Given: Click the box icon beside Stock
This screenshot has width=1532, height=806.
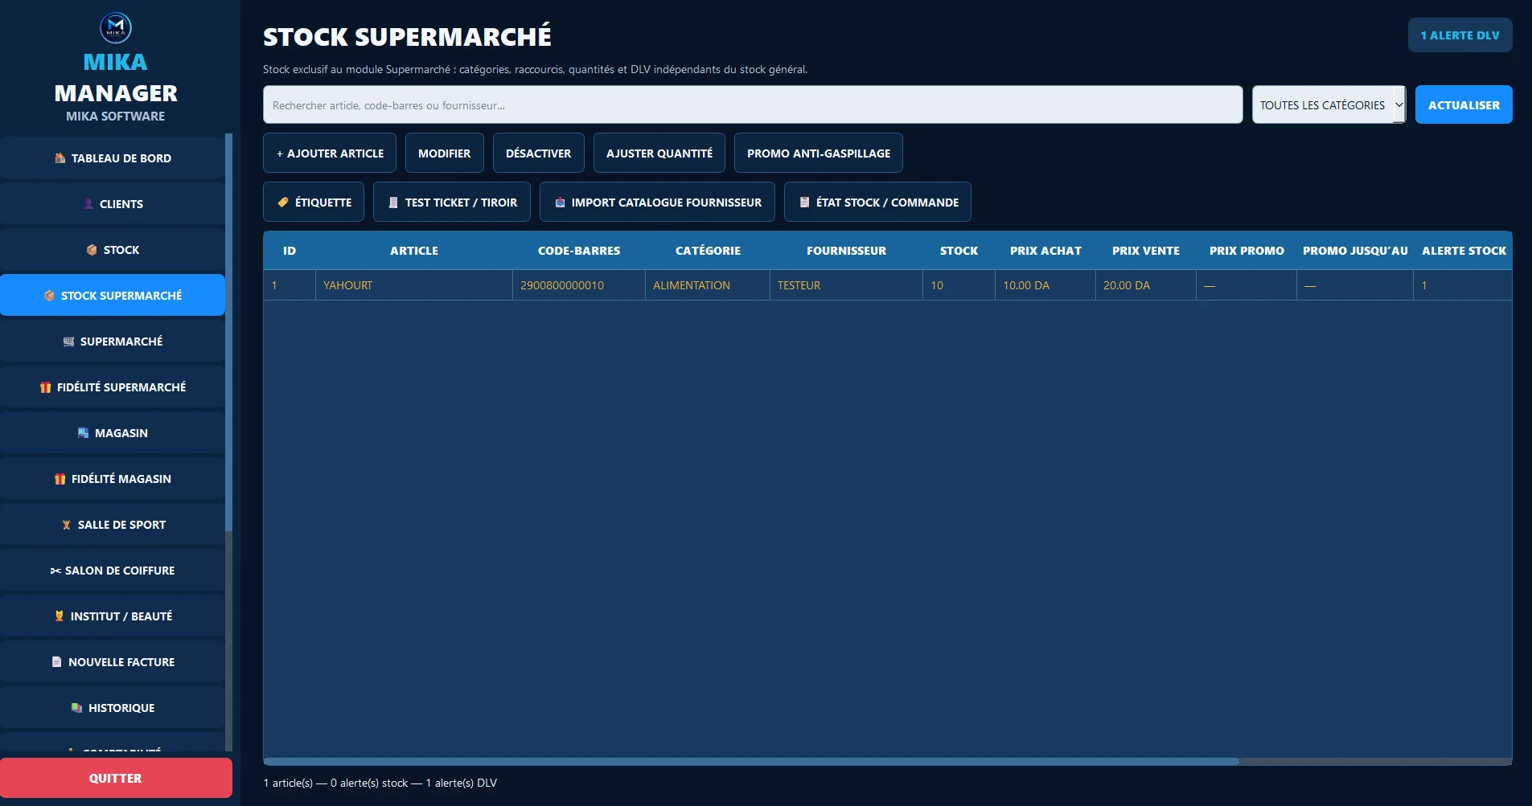Looking at the screenshot, I should 92,250.
